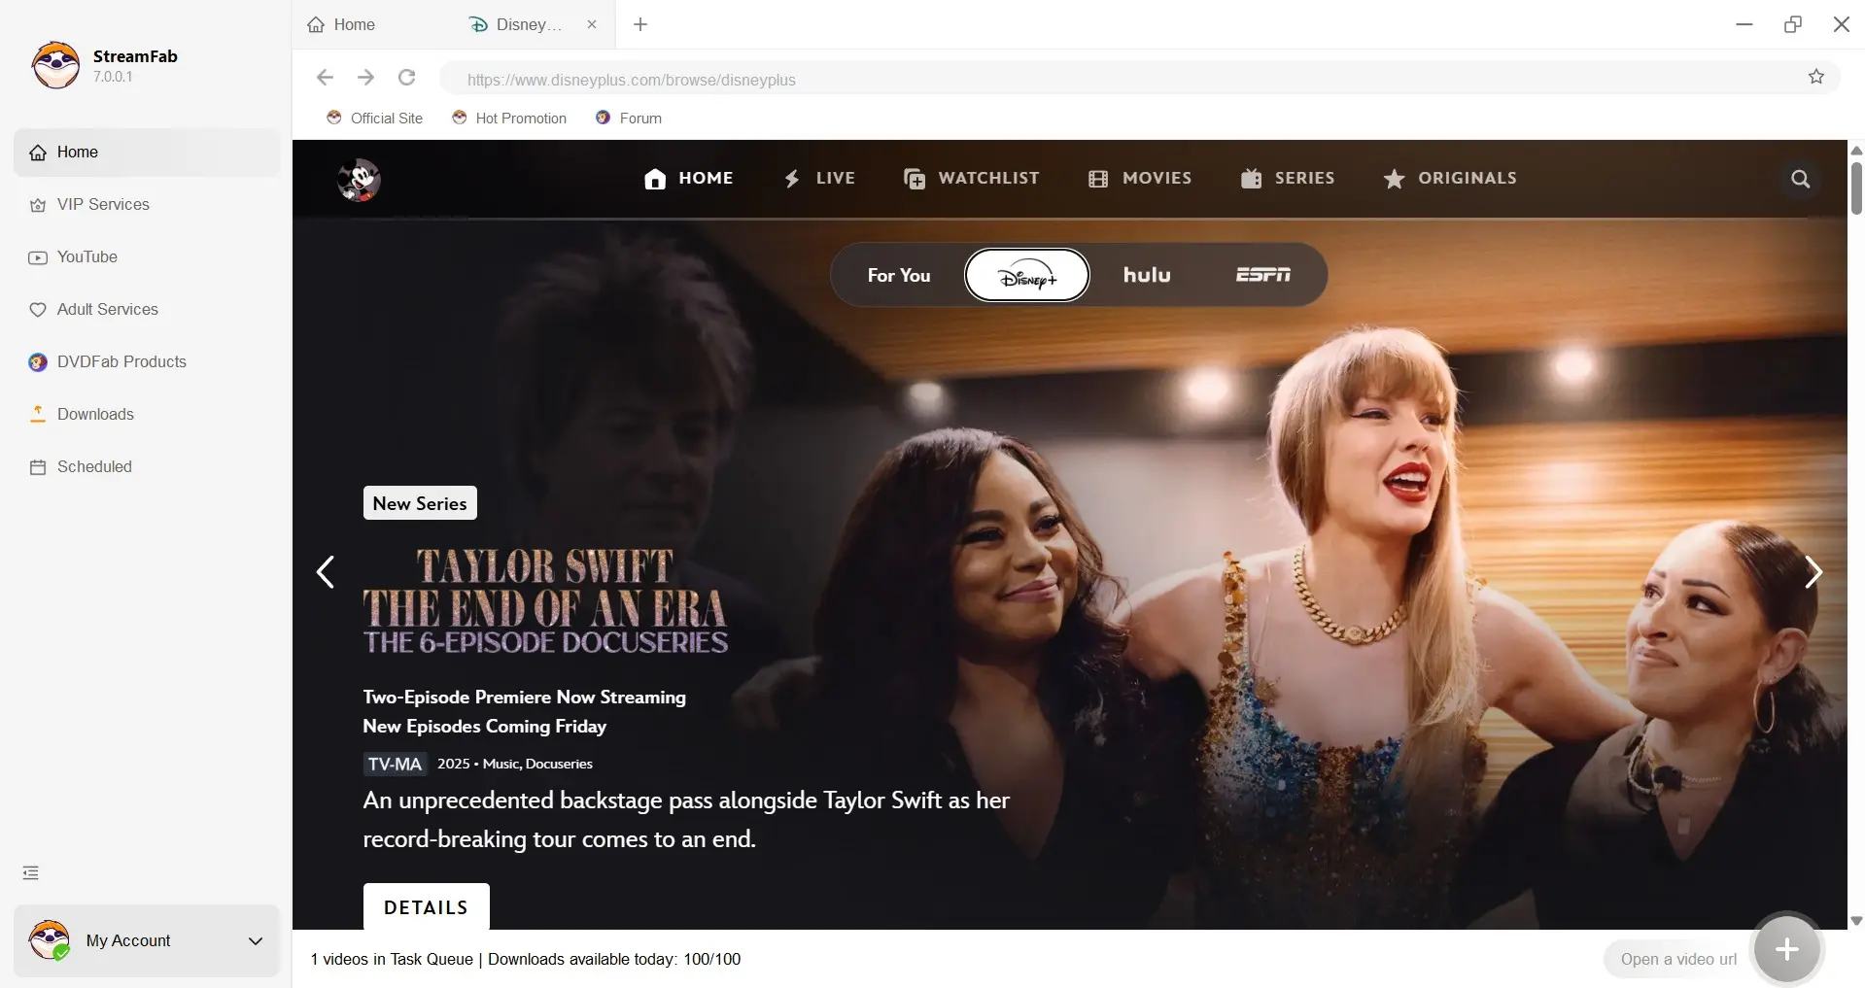The height and width of the screenshot is (988, 1865).
Task: Restore down the StreamFab window
Action: (x=1793, y=24)
